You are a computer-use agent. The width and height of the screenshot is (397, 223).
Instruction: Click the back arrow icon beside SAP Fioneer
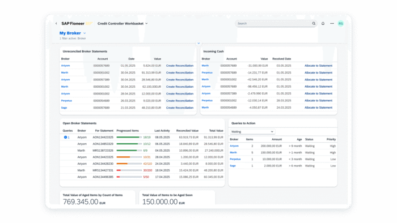[x=56, y=23]
